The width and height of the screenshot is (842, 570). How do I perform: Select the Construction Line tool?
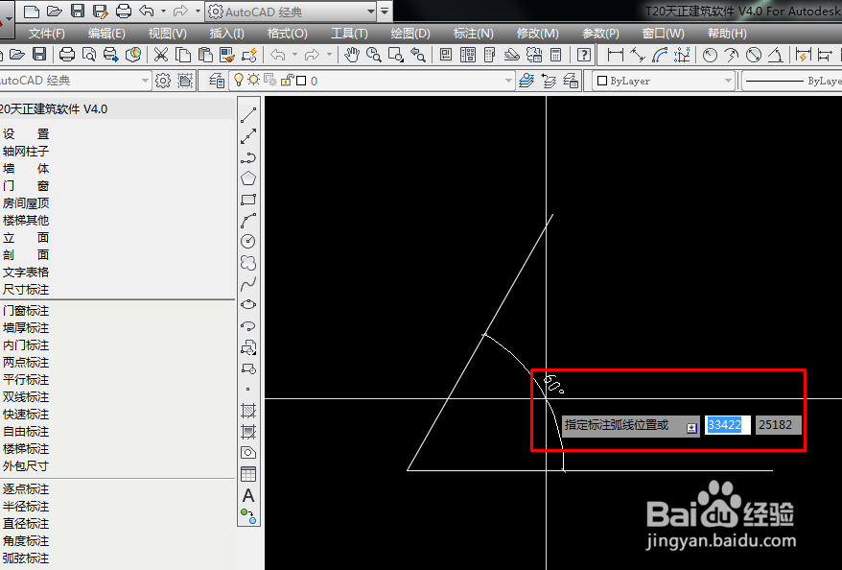(x=248, y=136)
